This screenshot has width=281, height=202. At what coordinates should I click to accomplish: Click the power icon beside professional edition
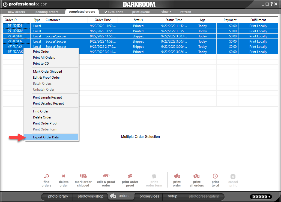[x=5, y=4]
